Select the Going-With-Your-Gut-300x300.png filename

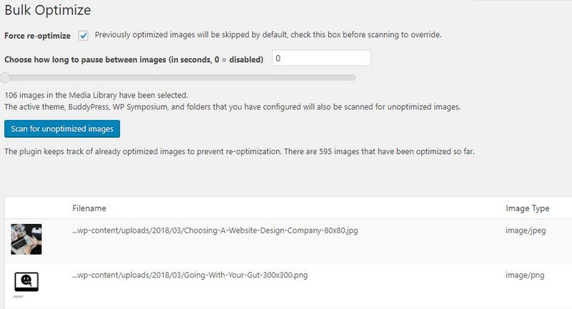pos(189,275)
